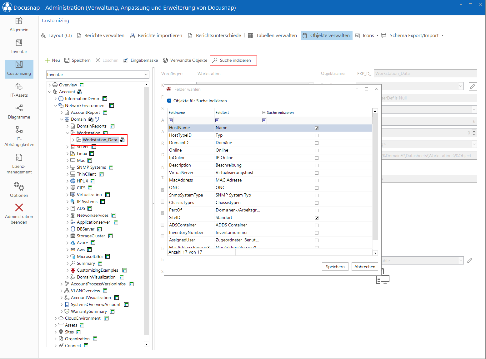This screenshot has height=359, width=486.
Task: Open Schema Export/Import dropdown arrow
Action: 443,36
